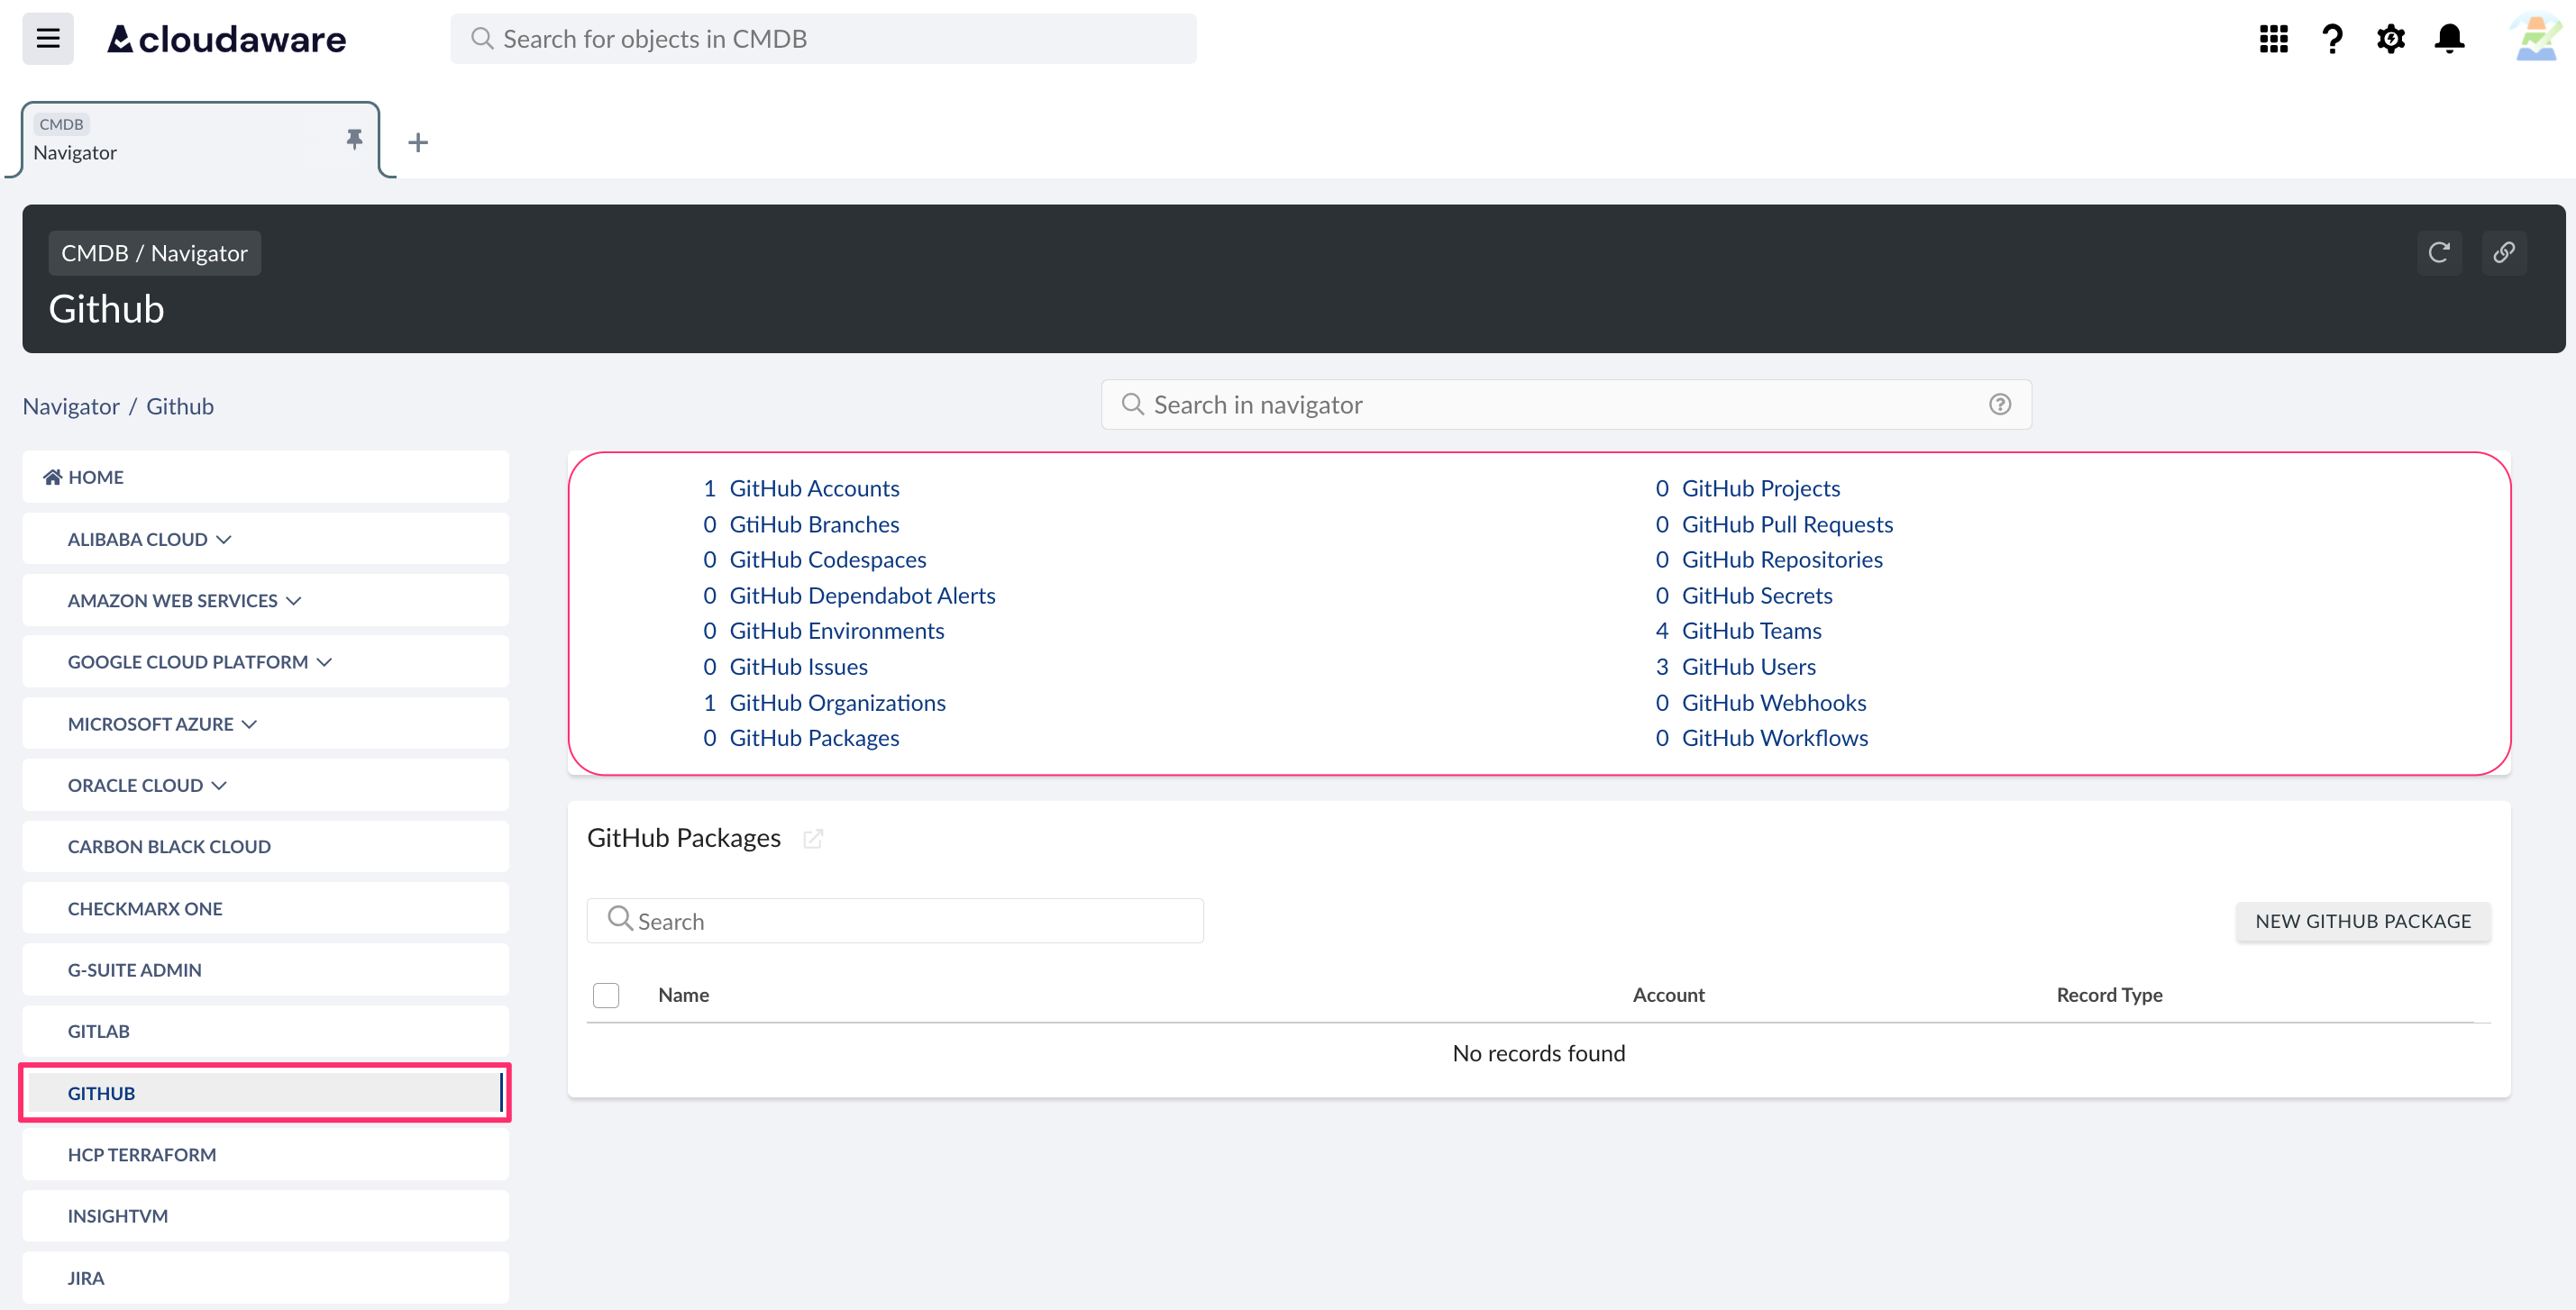Select the CMDB Navigator tab
The width and height of the screenshot is (2576, 1310).
click(x=200, y=140)
